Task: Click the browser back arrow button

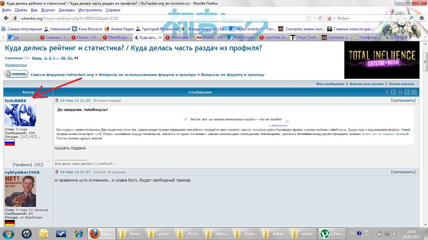Action: [x=7, y=18]
